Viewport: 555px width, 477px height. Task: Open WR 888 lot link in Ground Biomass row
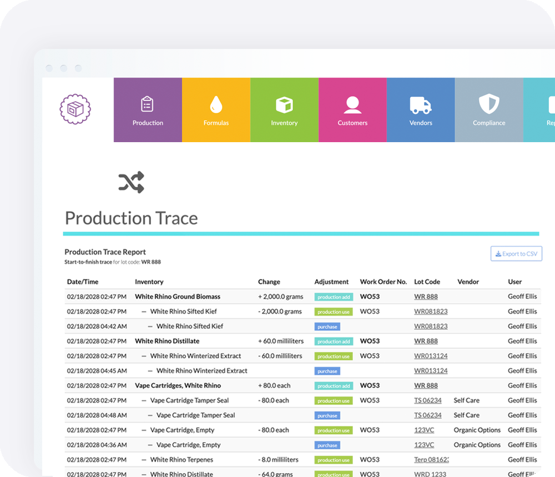(426, 297)
